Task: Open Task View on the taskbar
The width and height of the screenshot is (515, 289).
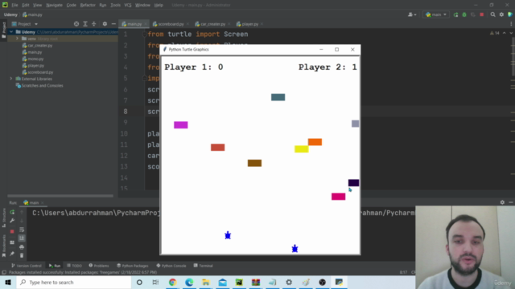Action: click(x=155, y=282)
